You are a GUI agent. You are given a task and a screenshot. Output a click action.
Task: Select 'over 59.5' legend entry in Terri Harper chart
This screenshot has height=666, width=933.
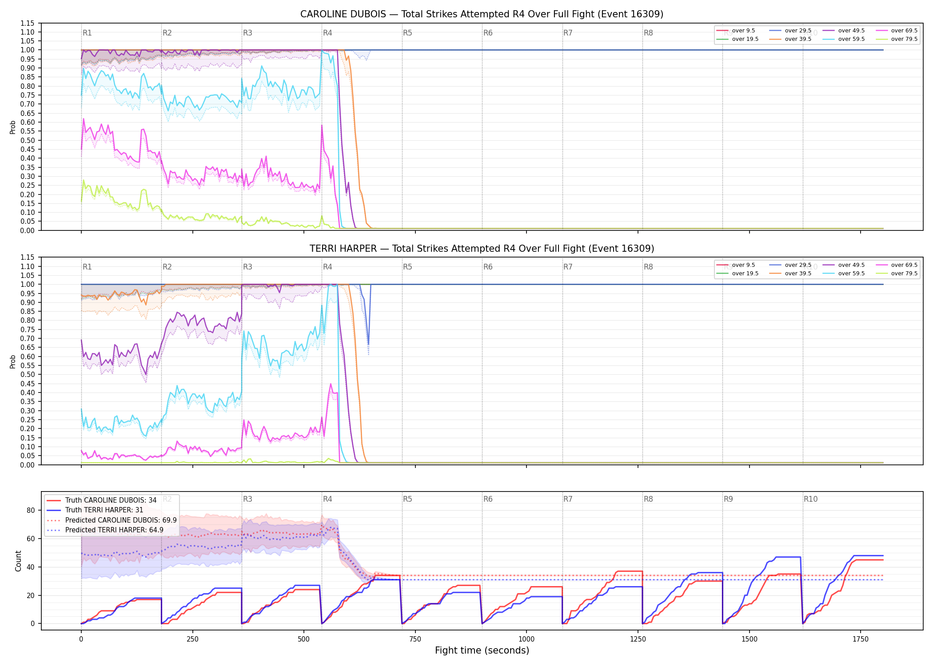pos(844,274)
